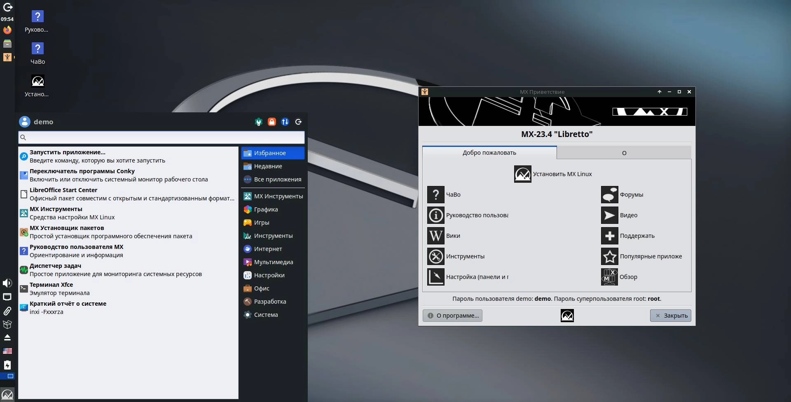This screenshot has width=791, height=402.
Task: Switch to the О tab
Action: coord(624,153)
